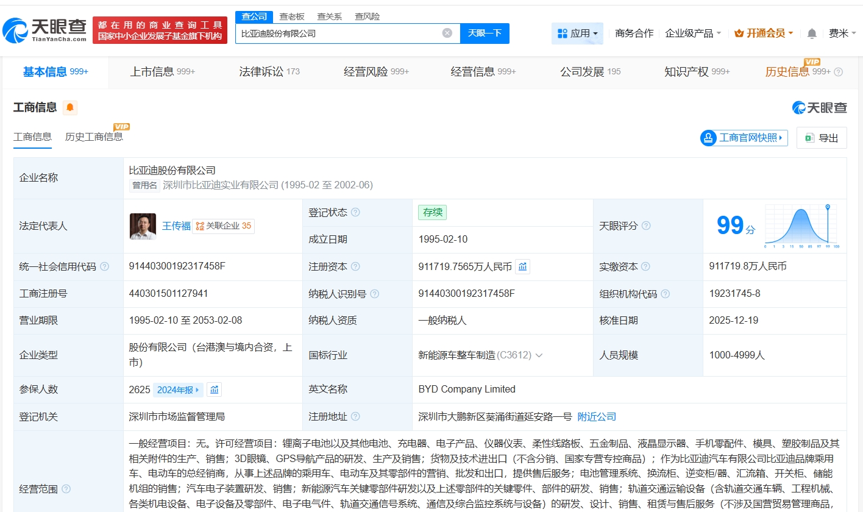The width and height of the screenshot is (863, 512).
Task: Expand 企业级产品 dropdown
Action: (693, 34)
